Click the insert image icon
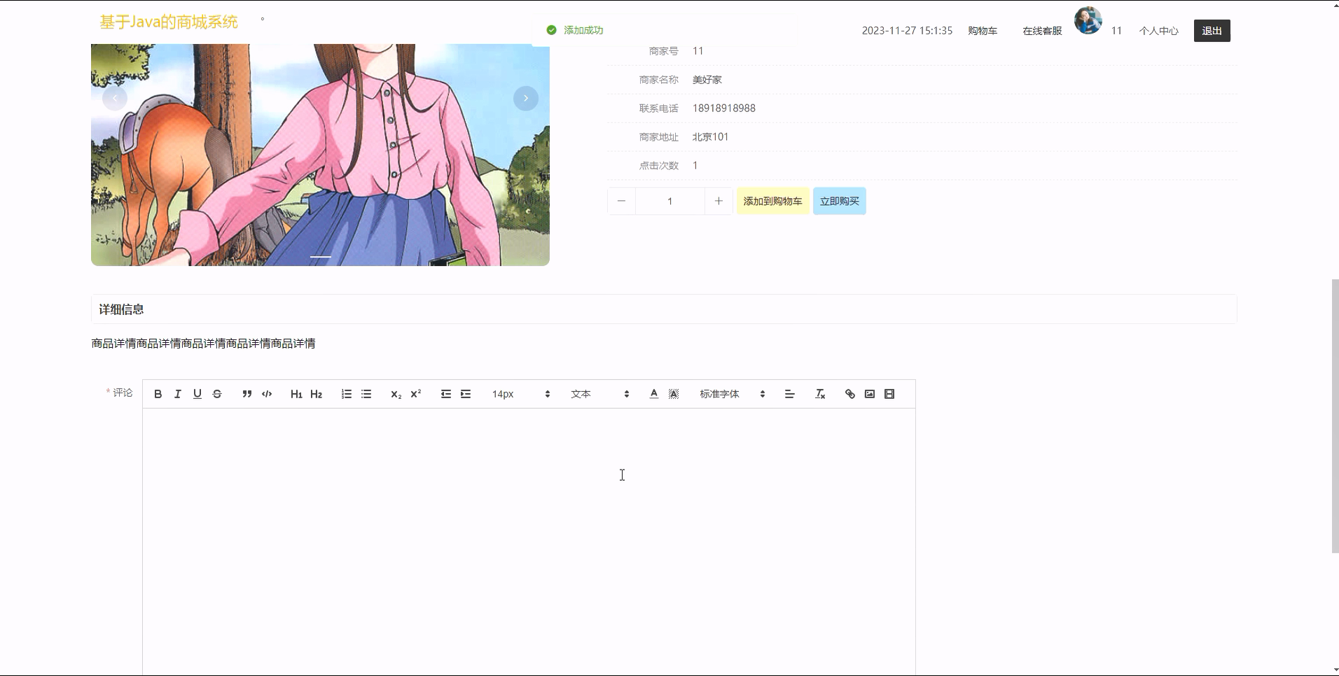 click(869, 393)
